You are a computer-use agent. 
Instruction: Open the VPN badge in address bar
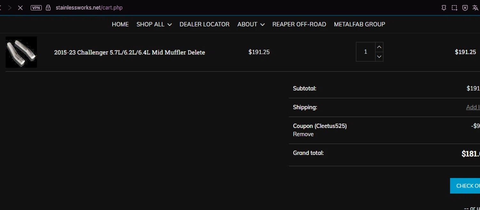(x=36, y=8)
